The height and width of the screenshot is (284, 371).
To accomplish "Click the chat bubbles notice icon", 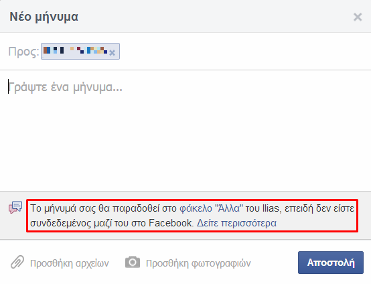I will coord(15,208).
